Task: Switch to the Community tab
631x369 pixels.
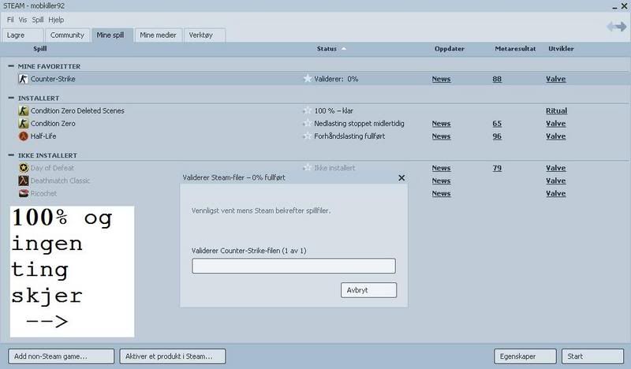Action: pos(67,35)
